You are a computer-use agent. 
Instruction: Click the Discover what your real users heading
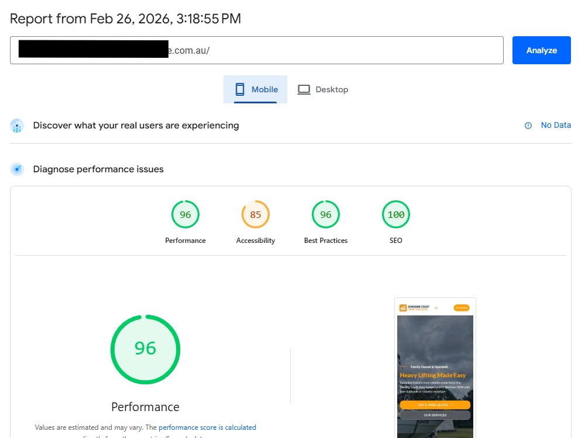[x=136, y=126]
